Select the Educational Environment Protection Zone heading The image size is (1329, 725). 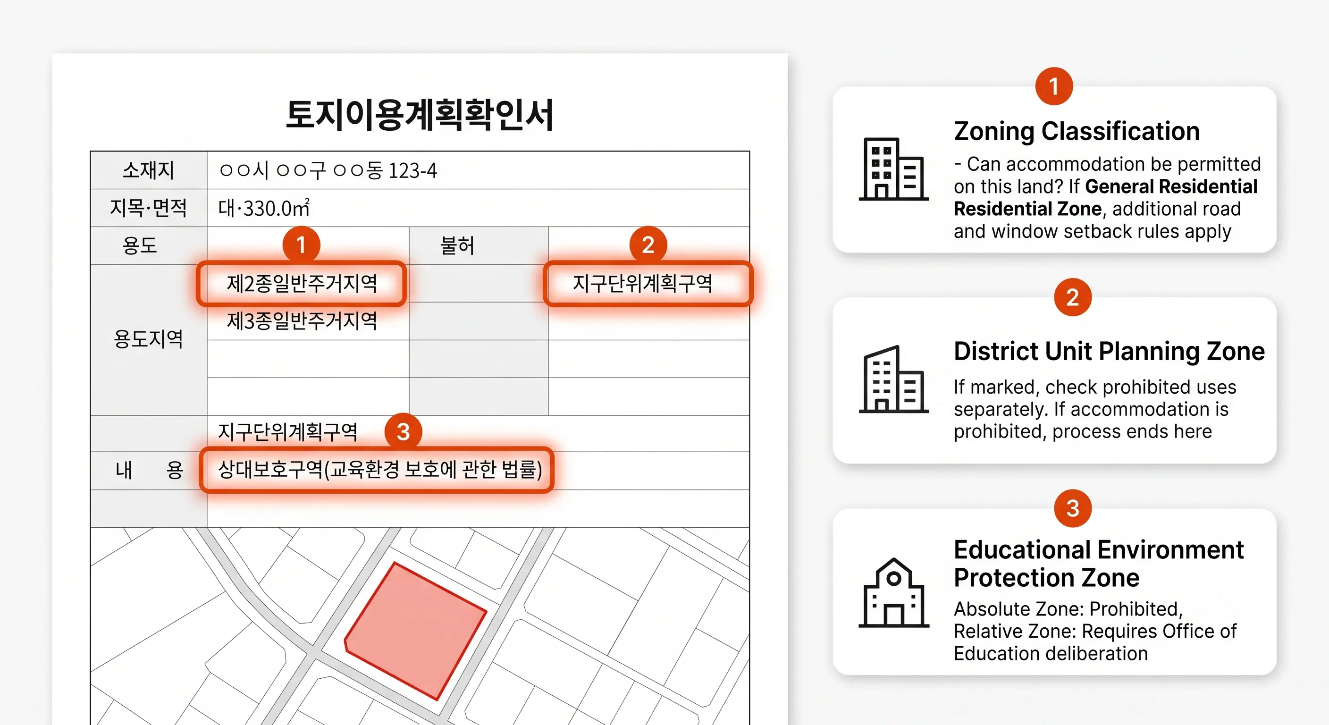point(1099,564)
